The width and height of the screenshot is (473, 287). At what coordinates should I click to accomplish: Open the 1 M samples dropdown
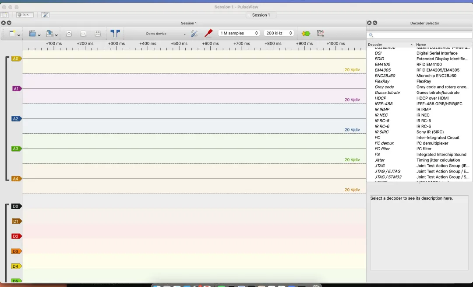click(x=239, y=33)
